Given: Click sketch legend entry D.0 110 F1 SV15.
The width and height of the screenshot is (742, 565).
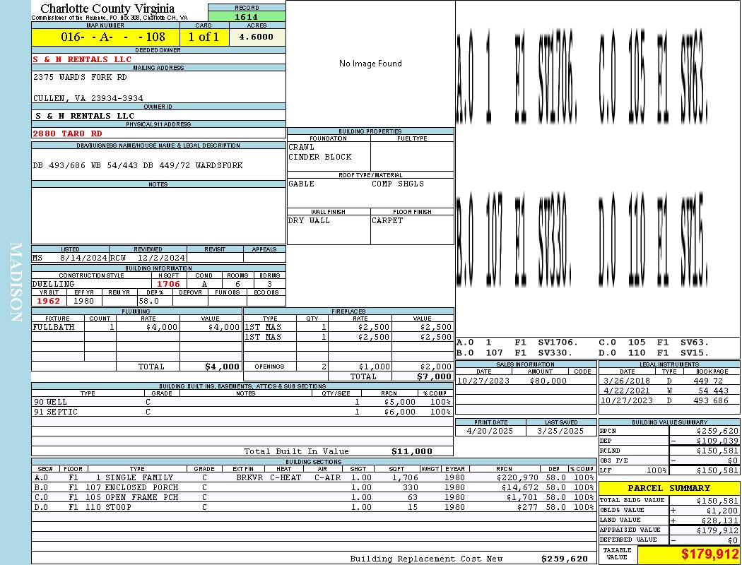Looking at the screenshot, I should 654,352.
